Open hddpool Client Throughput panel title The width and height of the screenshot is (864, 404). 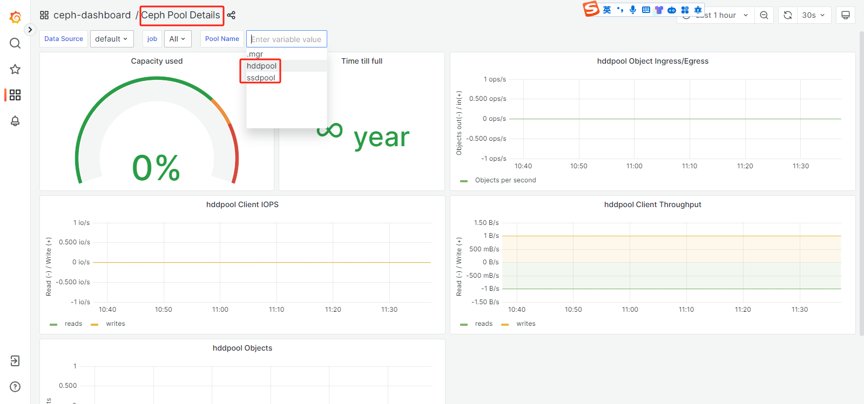pyautogui.click(x=653, y=204)
